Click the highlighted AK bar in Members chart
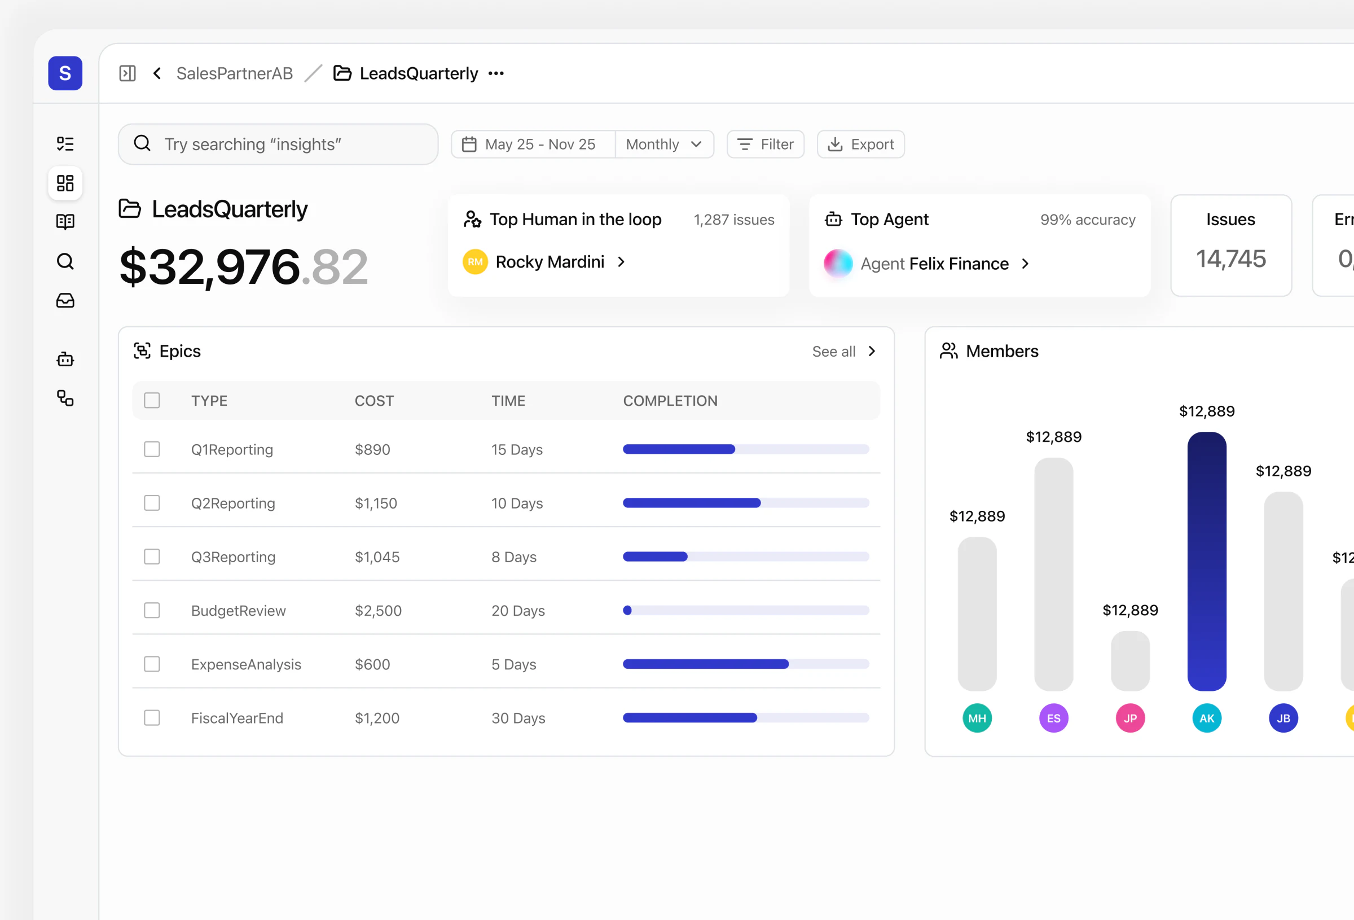1354x920 pixels. point(1207,561)
